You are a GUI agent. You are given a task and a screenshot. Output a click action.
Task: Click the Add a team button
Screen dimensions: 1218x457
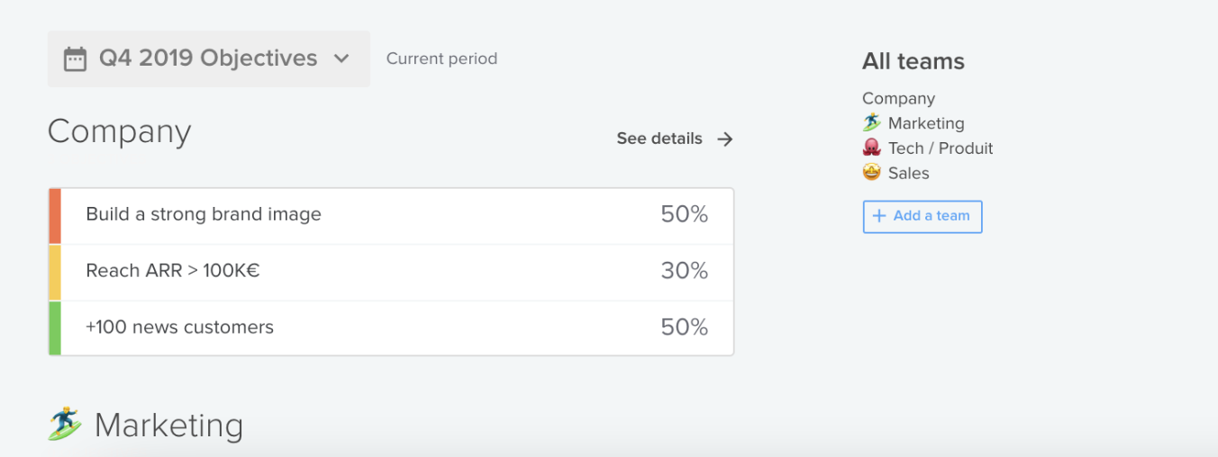coord(923,217)
